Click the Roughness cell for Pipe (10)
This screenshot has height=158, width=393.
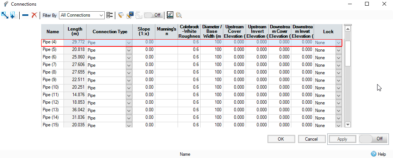click(189, 87)
